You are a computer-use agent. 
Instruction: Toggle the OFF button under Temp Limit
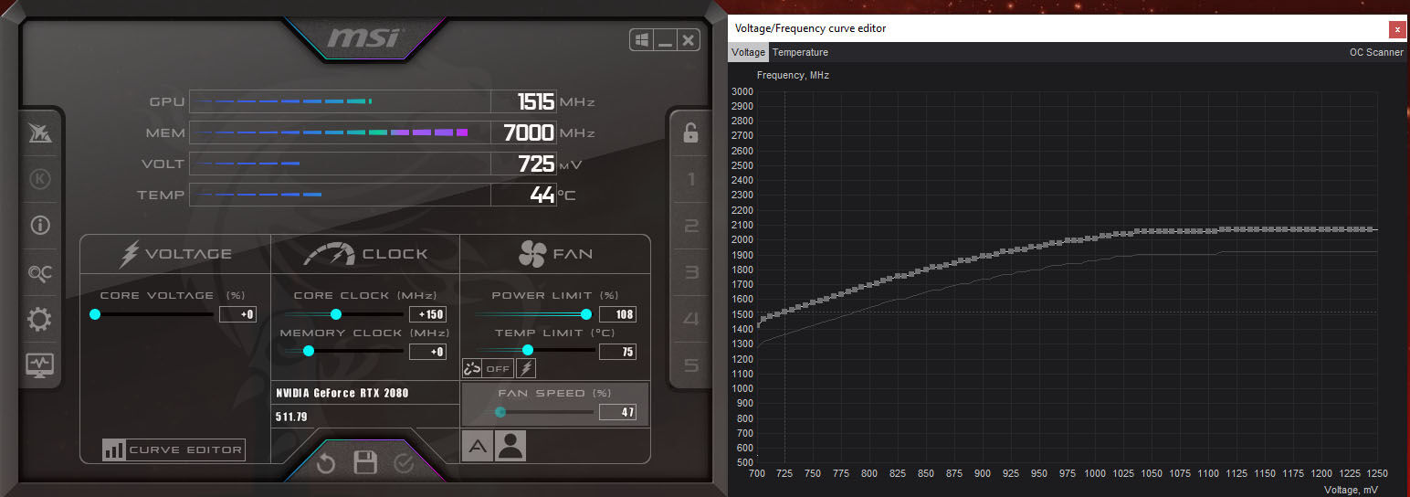[499, 368]
